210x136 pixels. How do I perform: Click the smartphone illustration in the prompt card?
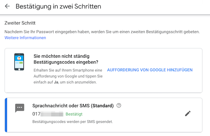(x=19, y=62)
